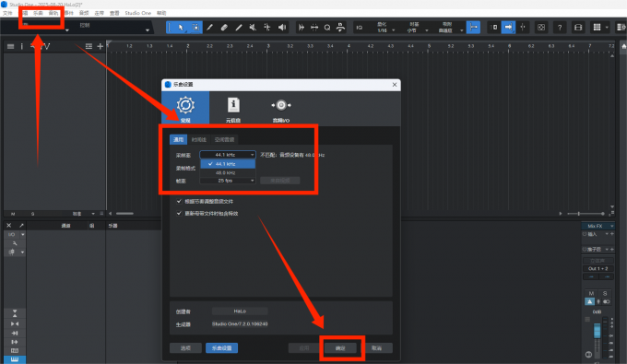Select the Bend tool
This screenshot has height=364, width=627.
click(x=267, y=27)
